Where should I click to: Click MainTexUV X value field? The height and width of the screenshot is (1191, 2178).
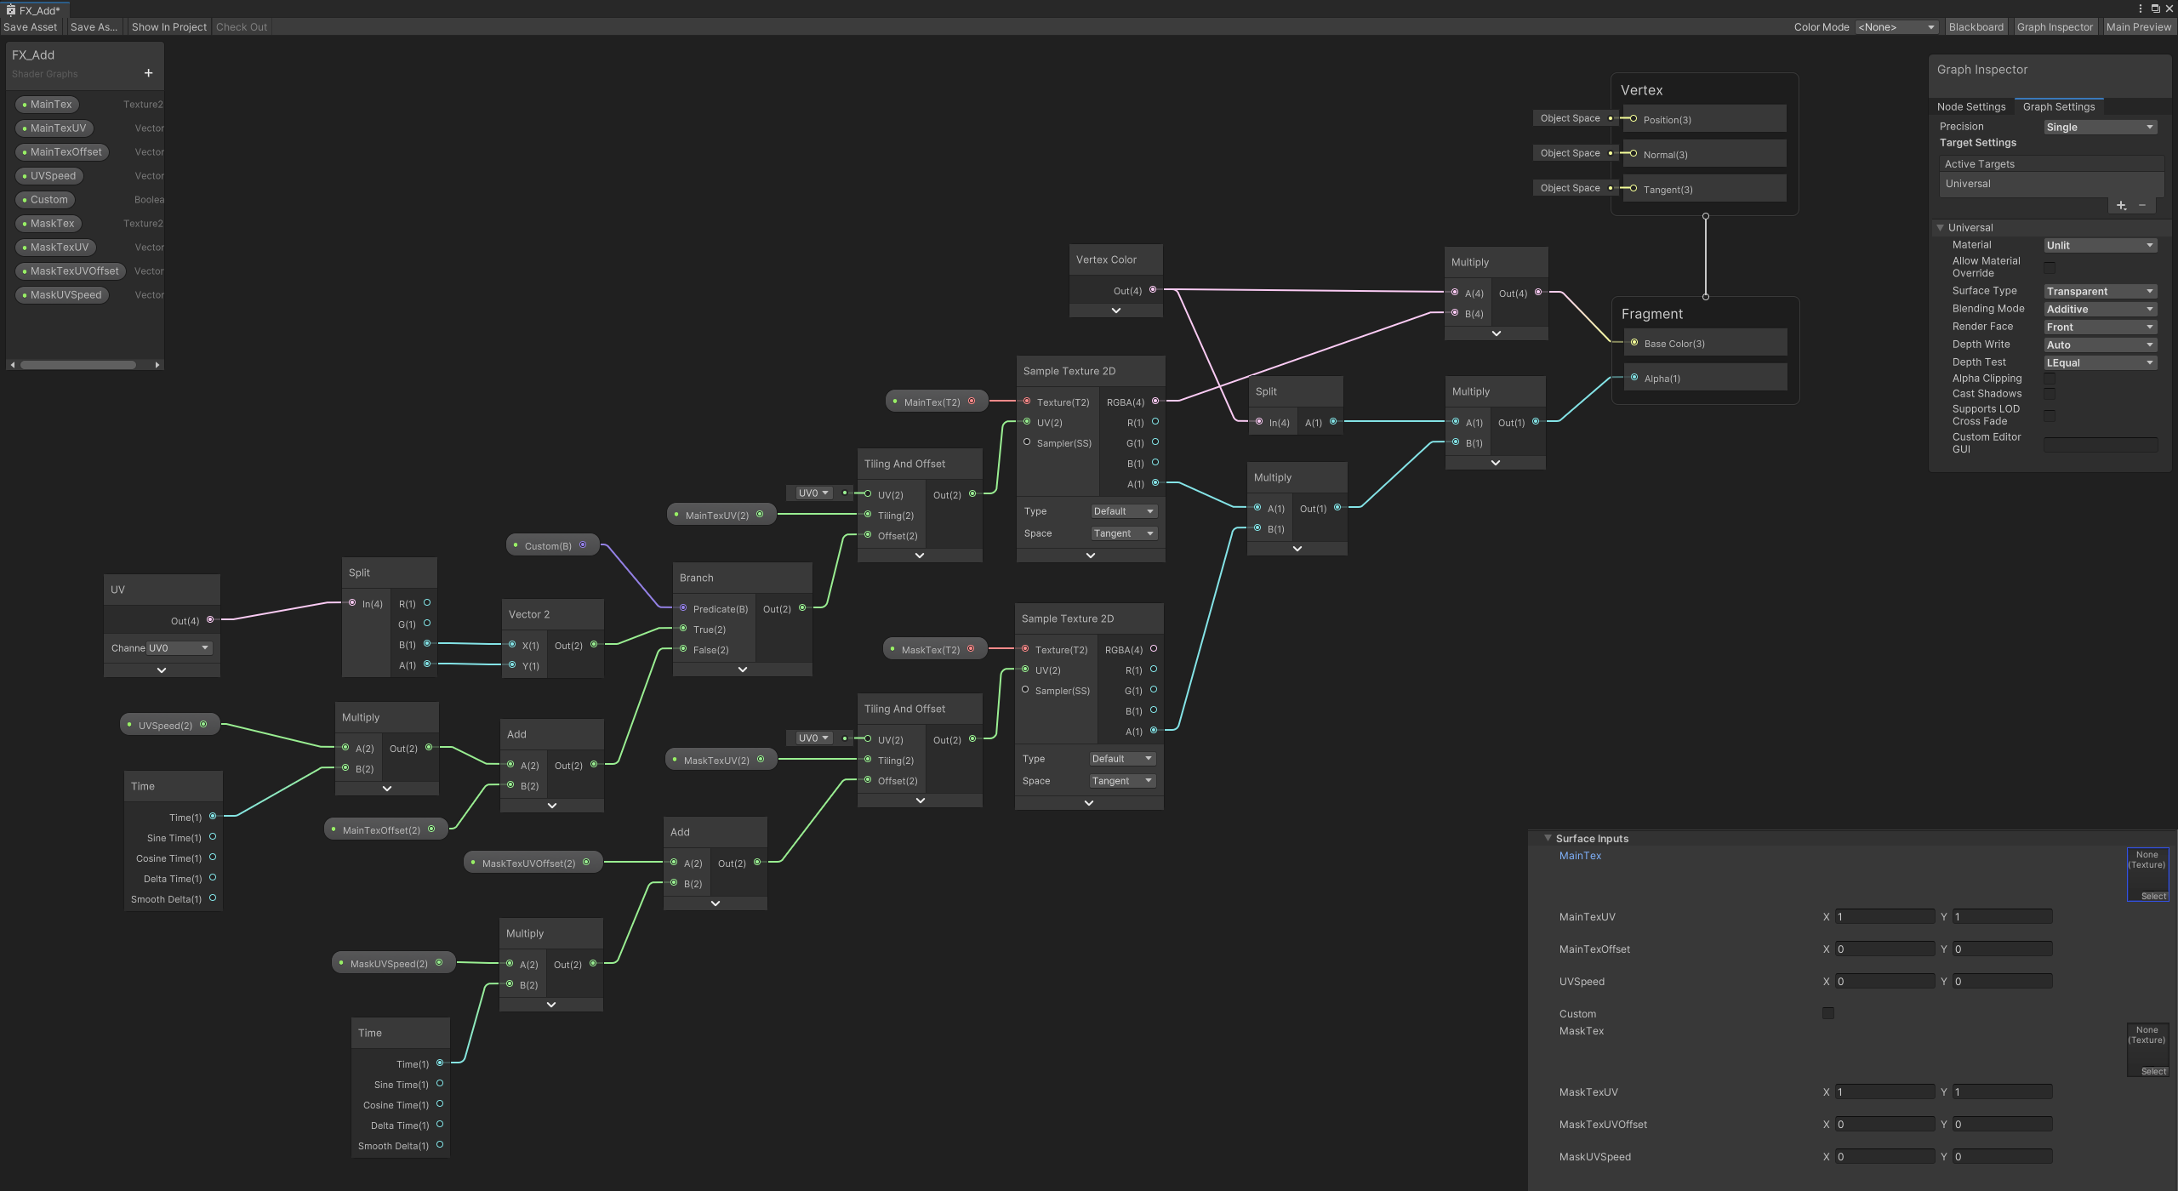[x=1884, y=917]
